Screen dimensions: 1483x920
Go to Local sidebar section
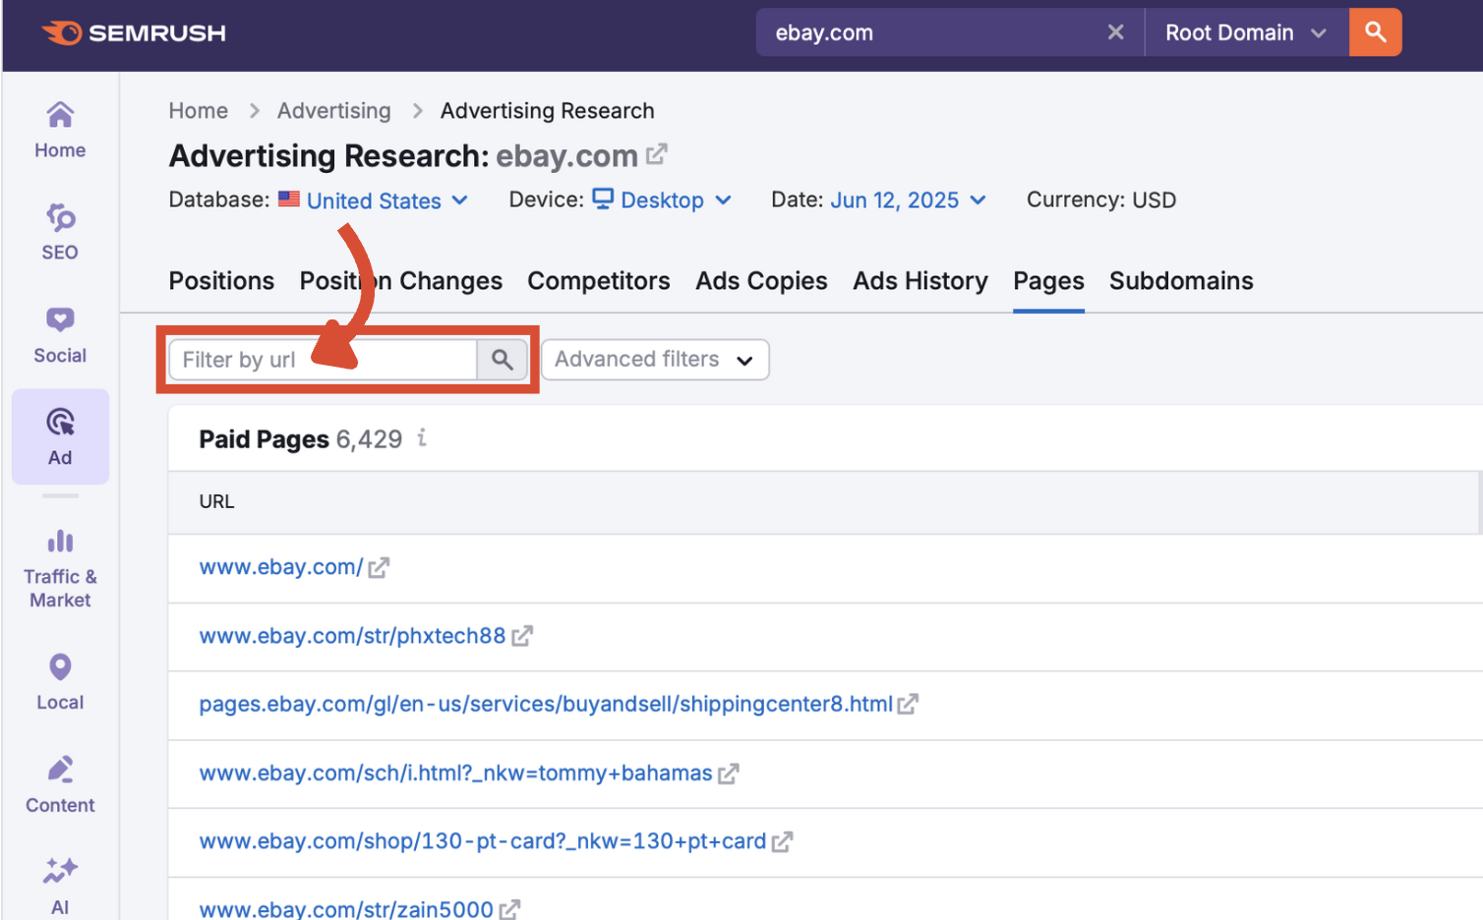point(60,681)
